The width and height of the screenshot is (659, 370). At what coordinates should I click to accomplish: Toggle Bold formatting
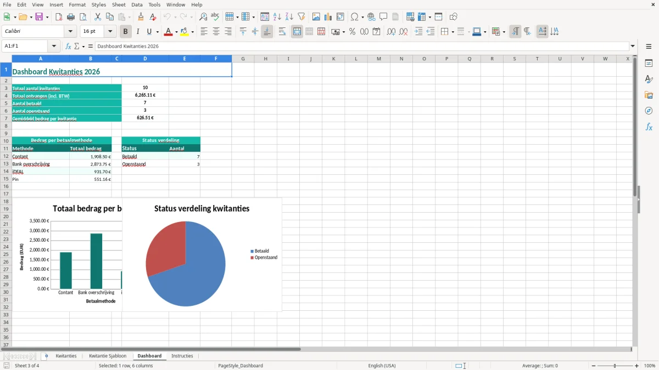click(x=125, y=32)
